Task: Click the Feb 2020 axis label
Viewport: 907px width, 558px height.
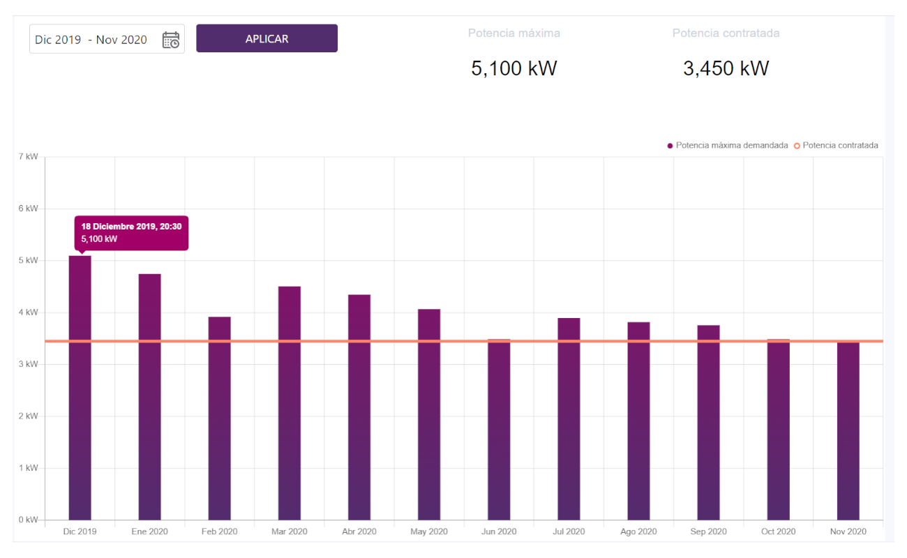Action: click(x=219, y=531)
